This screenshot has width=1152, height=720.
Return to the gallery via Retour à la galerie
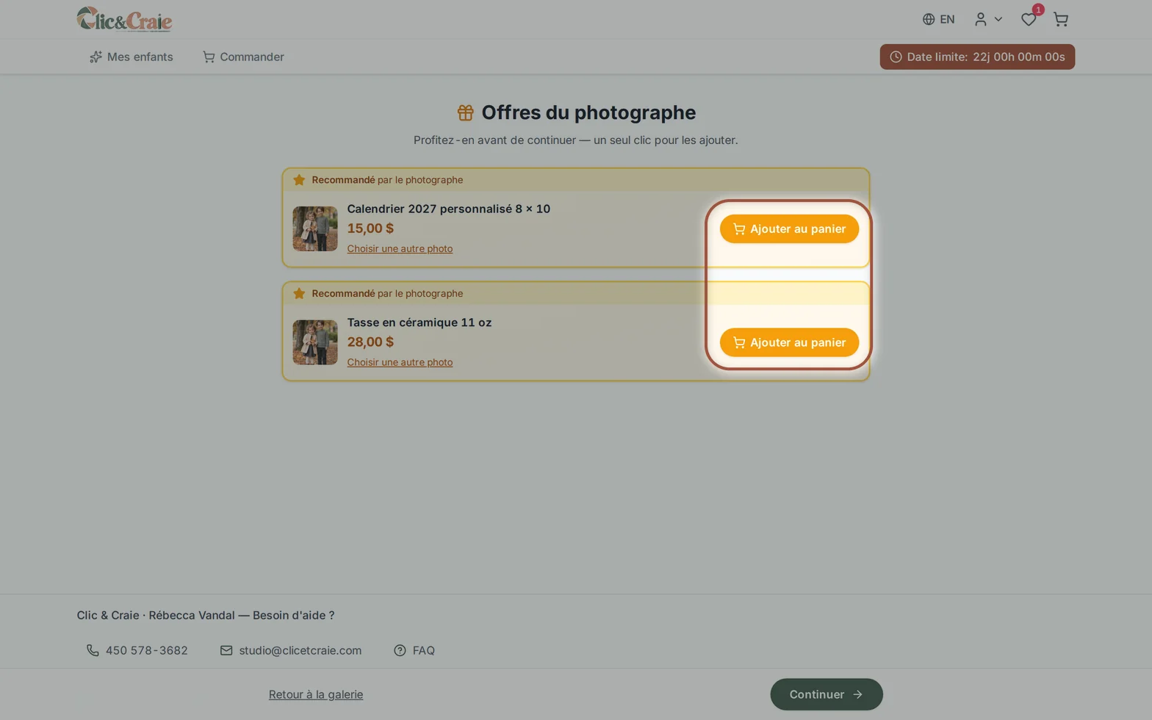point(316,694)
